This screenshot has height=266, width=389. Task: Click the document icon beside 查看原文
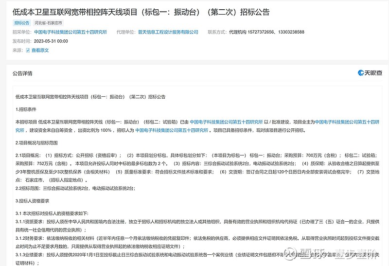click(x=28, y=51)
